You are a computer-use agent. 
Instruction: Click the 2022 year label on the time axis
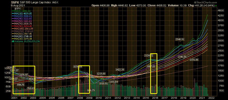211,98
